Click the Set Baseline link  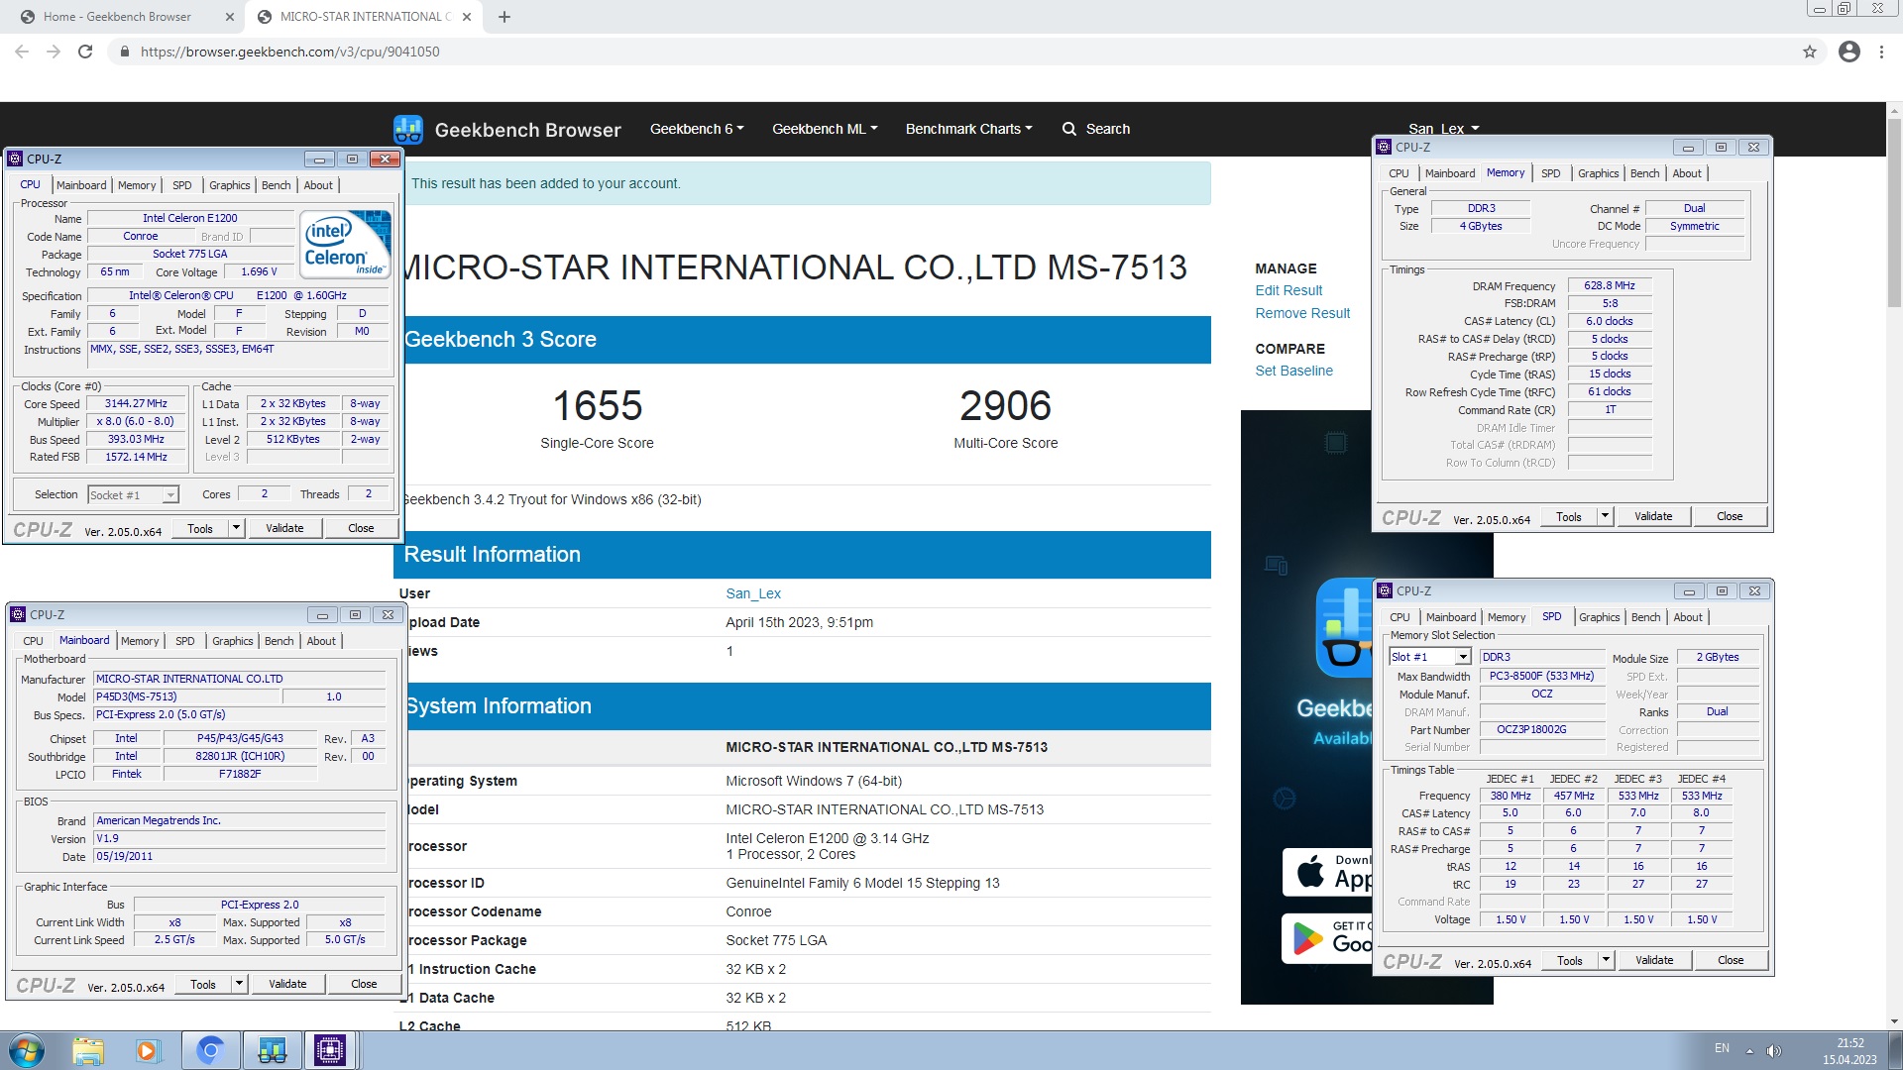[1293, 371]
